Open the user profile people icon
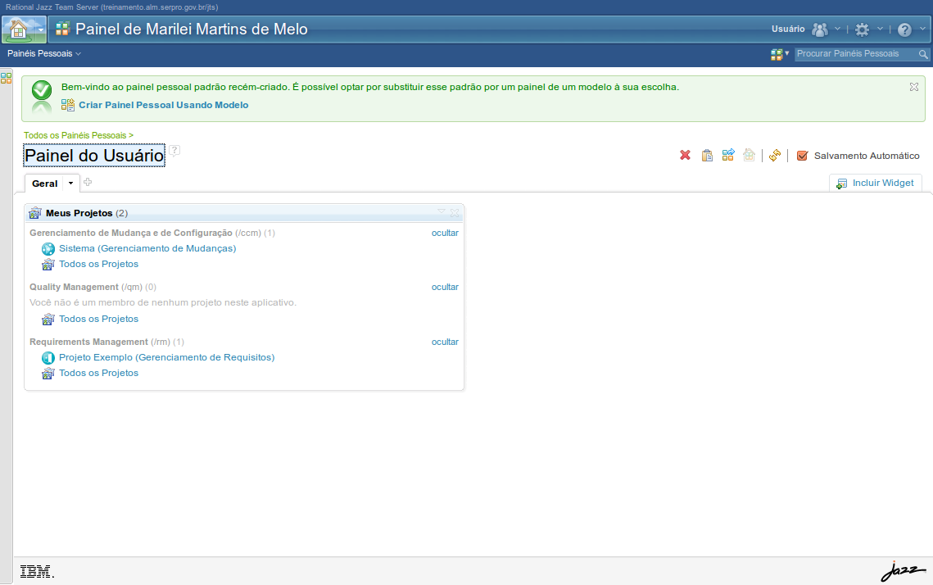 coord(820,29)
